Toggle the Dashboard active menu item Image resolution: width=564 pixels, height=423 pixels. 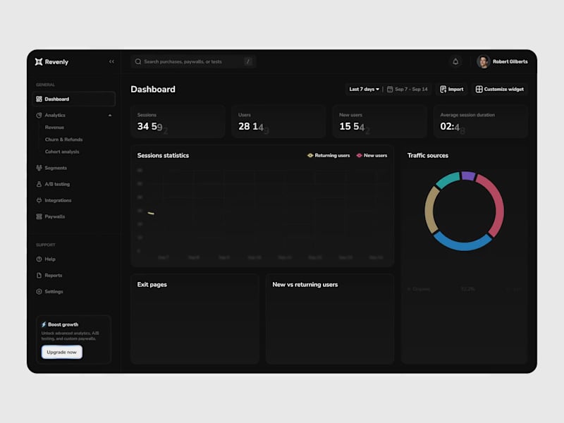[x=73, y=99]
